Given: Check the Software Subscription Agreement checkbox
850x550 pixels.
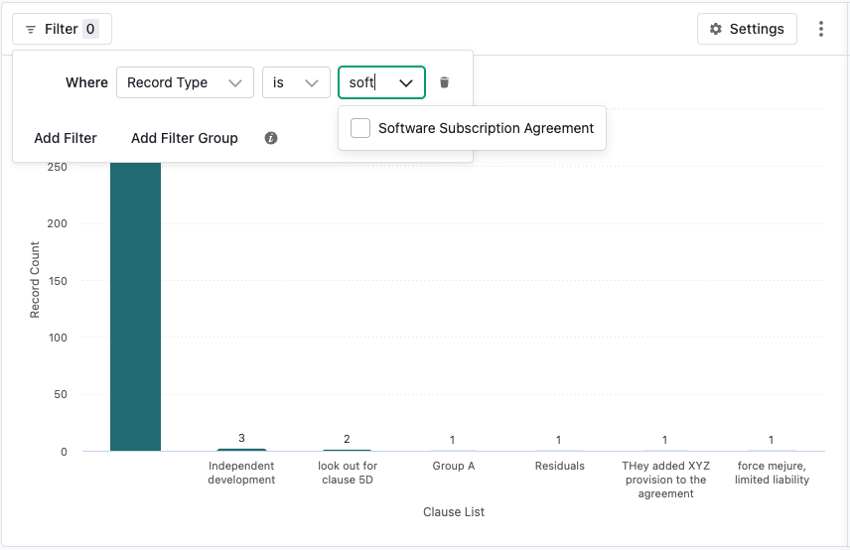Looking at the screenshot, I should click(x=360, y=128).
